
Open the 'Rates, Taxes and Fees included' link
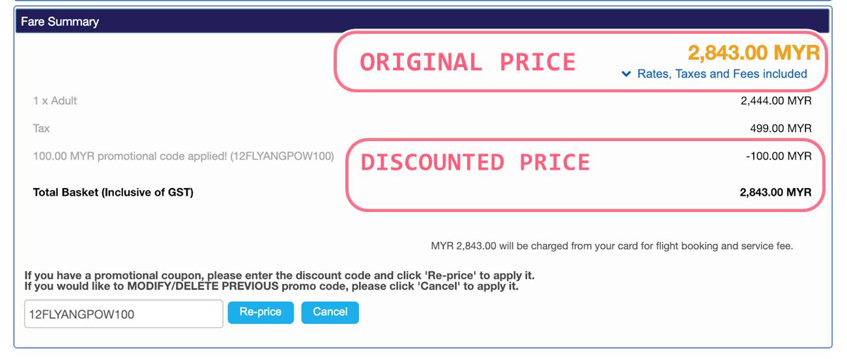click(x=722, y=74)
